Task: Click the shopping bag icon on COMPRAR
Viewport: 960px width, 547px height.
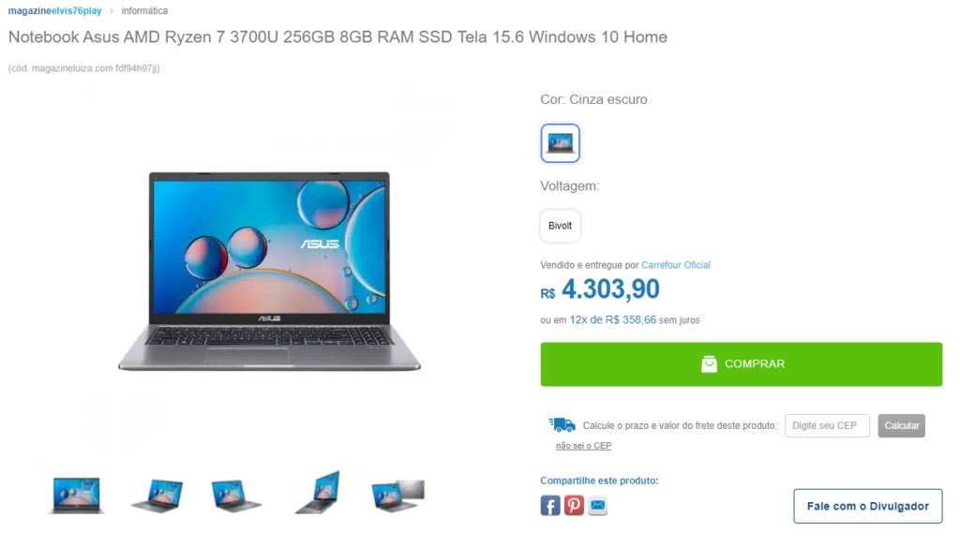Action: (709, 364)
